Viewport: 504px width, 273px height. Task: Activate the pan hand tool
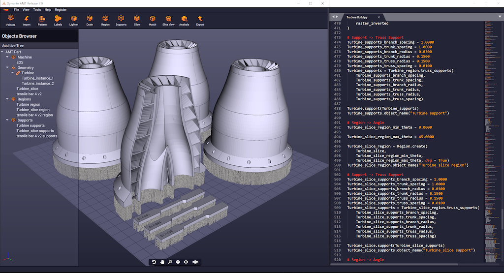[162, 262]
